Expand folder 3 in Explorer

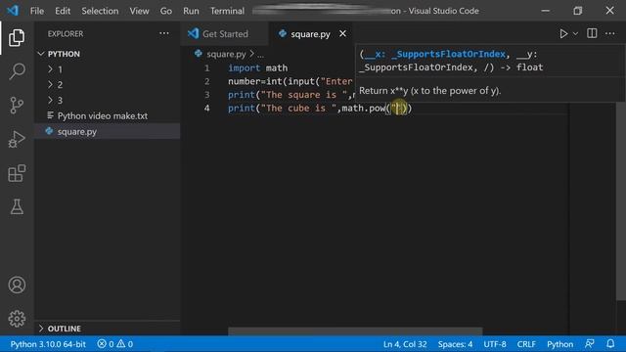(107, 100)
